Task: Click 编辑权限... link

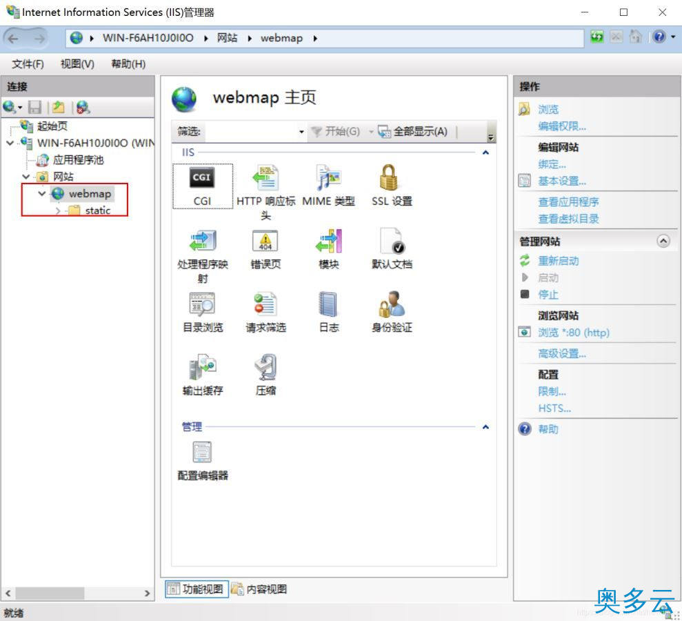Action: click(x=562, y=126)
